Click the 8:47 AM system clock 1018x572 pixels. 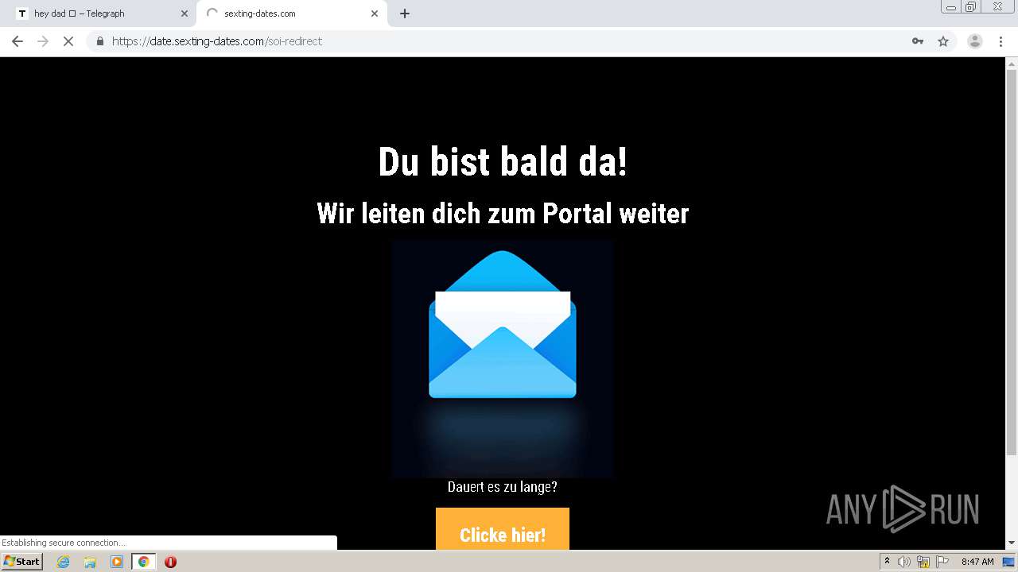[977, 562]
